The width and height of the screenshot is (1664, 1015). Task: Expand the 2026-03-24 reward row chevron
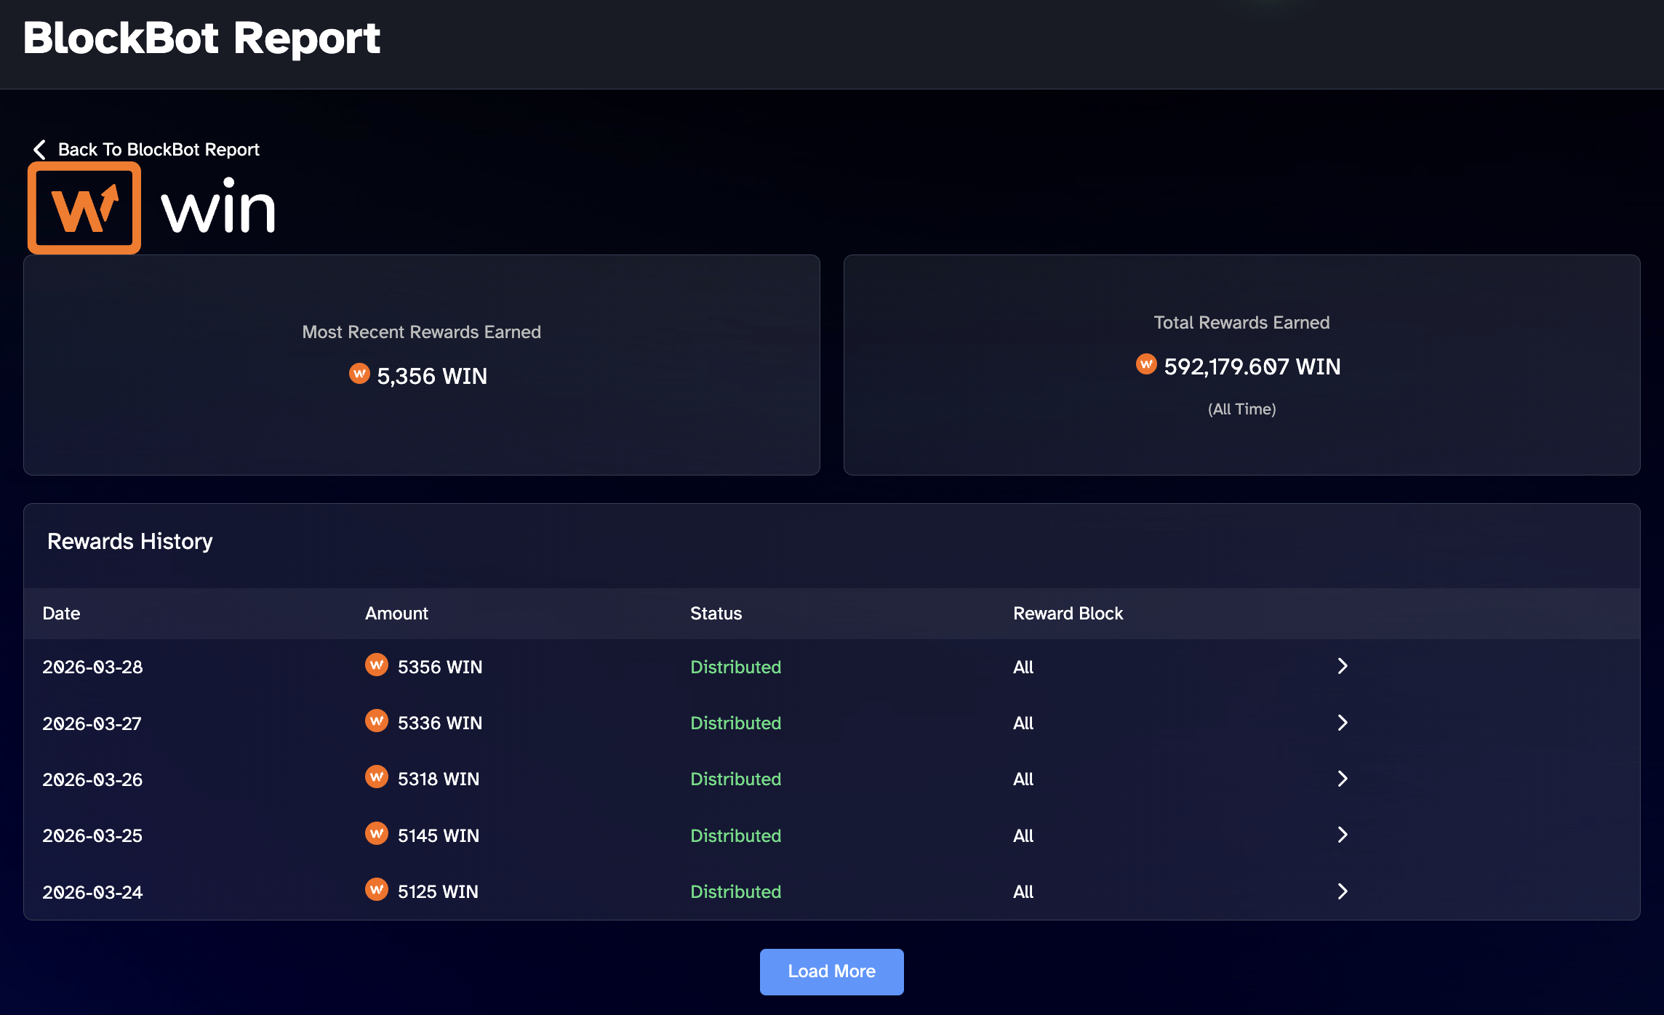tap(1343, 891)
